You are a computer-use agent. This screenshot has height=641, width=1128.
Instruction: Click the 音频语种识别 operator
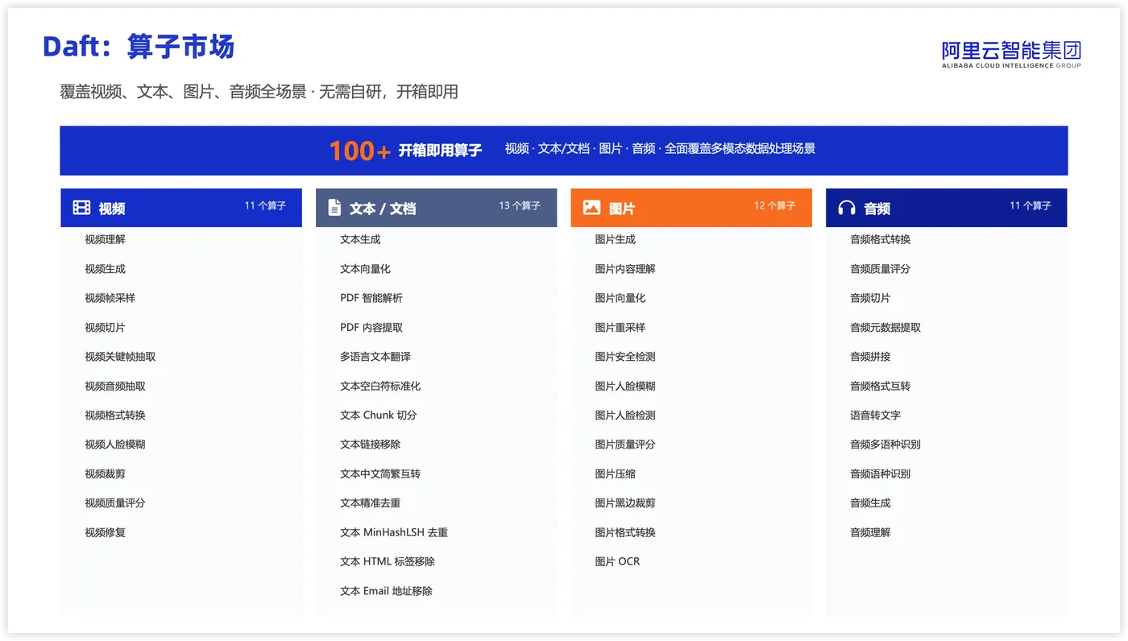[x=881, y=474]
